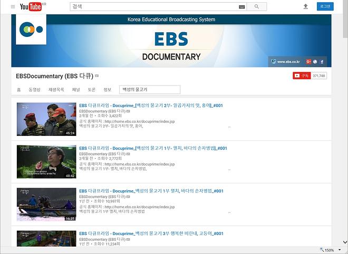Screen dimensions: 348x254
Task: Switch to the 홈 tab
Action: (x=19, y=90)
